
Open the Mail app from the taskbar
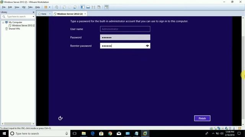coord(119,134)
